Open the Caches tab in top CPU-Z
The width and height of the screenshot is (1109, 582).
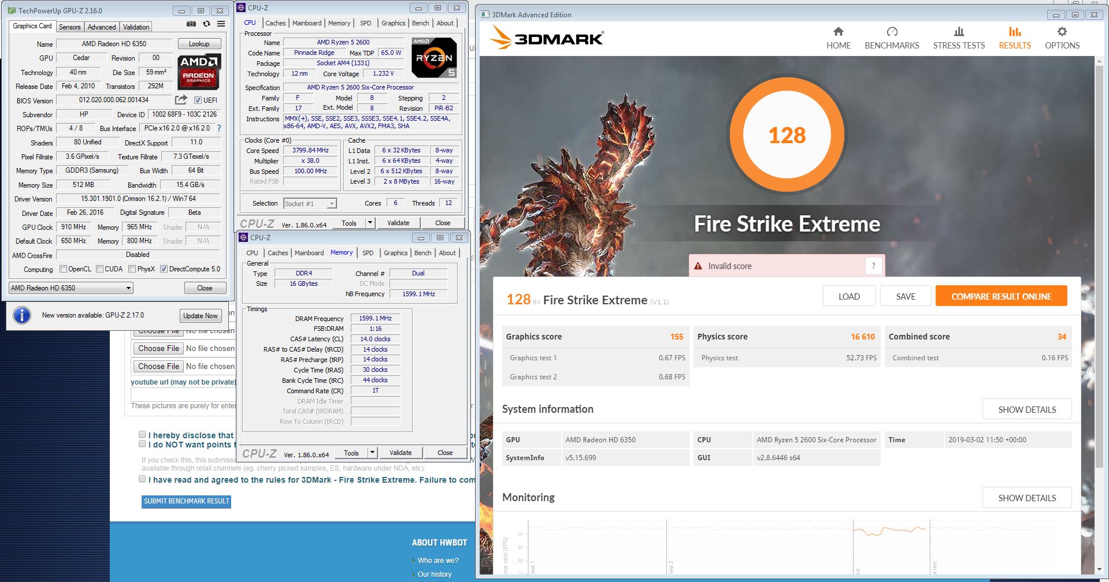pyautogui.click(x=276, y=23)
